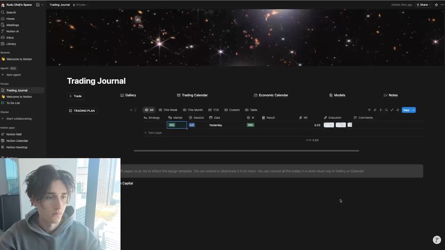
Task: Open the Execution column header
Action: [333, 118]
